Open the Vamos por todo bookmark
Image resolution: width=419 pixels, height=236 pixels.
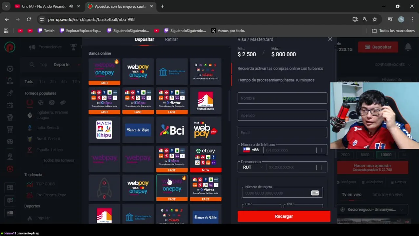pyautogui.click(x=228, y=30)
